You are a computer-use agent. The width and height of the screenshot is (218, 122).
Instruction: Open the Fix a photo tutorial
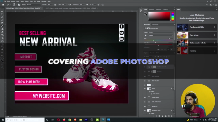coord(197,35)
